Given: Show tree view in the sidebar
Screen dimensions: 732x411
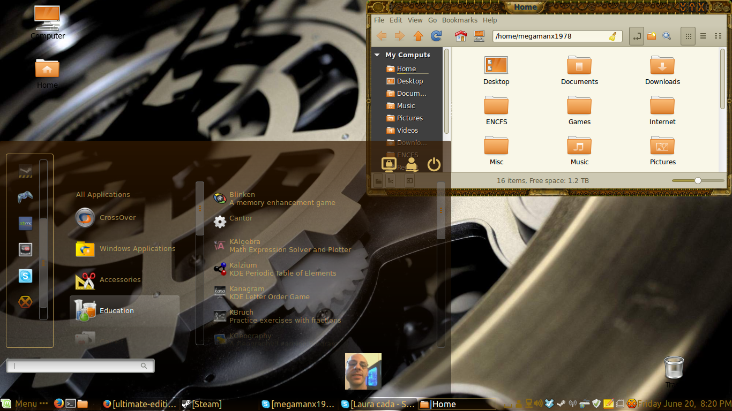Looking at the screenshot, I should click(391, 181).
